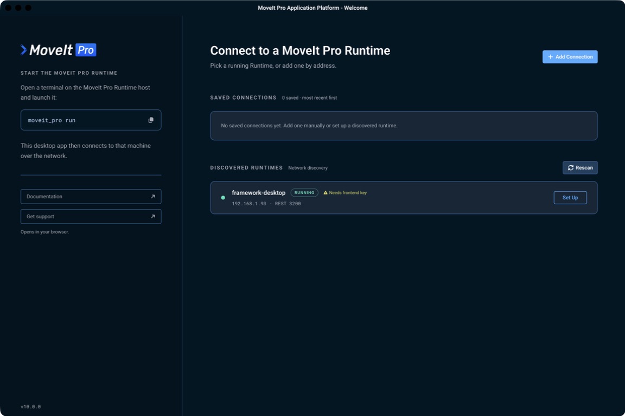625x416 pixels.
Task: Click the Add Connection button
Action: [570, 57]
